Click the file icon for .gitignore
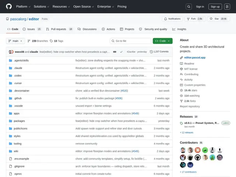Viewport: 236px width, 177px height. pyautogui.click(x=10, y=166)
